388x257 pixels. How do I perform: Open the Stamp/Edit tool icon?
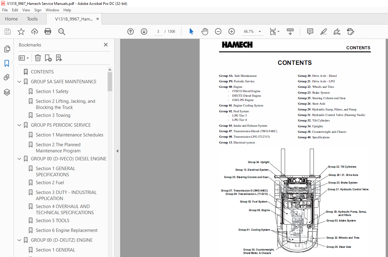click(x=350, y=32)
